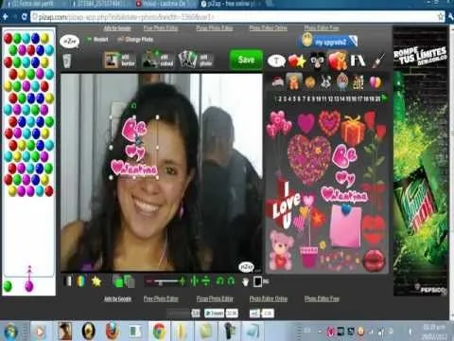Screen dimensions: 454x341
Task: Click green next-page arrow after page numbers
Action: pos(384,99)
